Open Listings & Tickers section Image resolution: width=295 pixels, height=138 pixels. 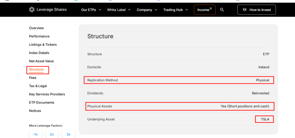(x=43, y=45)
